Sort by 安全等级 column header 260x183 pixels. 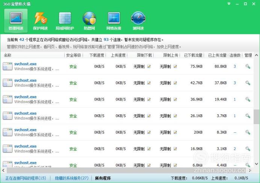tap(74, 55)
